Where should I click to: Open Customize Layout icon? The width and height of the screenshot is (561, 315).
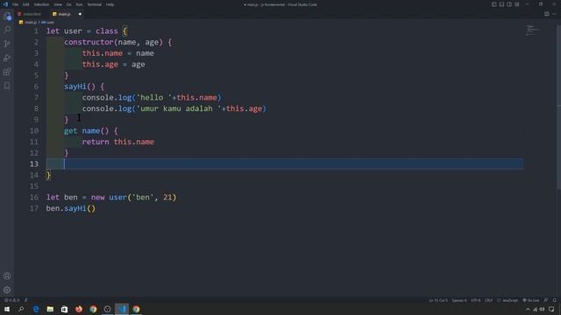pos(517,4)
